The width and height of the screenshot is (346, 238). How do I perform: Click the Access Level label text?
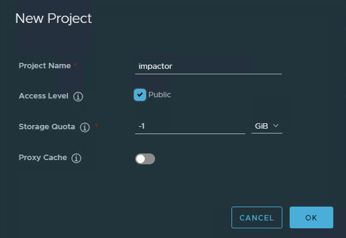click(44, 96)
